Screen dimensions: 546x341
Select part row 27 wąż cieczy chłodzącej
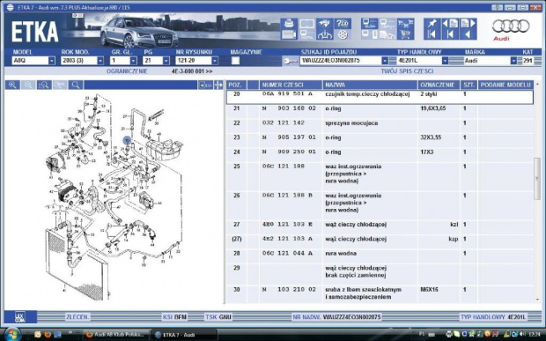(380, 225)
